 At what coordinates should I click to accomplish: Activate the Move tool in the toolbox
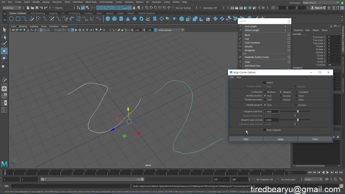pyautogui.click(x=4, y=51)
